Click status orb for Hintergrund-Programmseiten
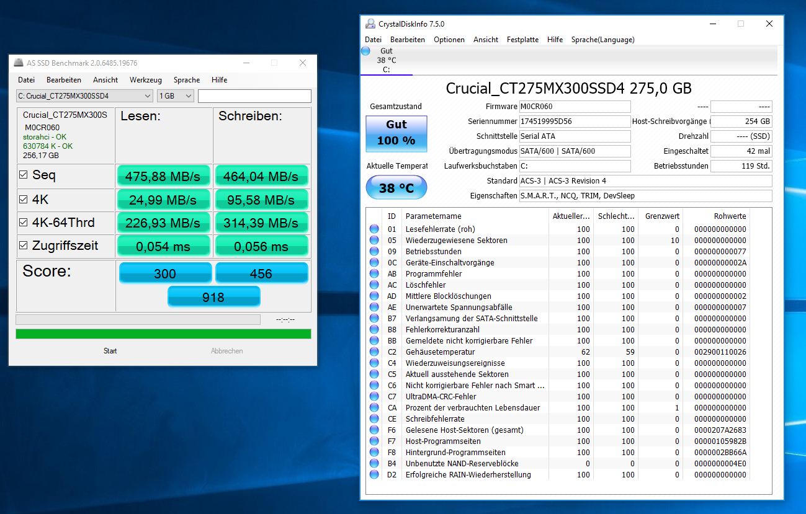The width and height of the screenshot is (806, 514). (x=374, y=452)
